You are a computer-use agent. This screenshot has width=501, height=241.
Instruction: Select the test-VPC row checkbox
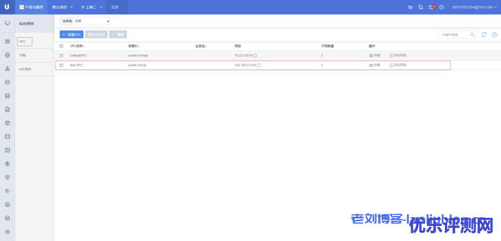point(61,65)
